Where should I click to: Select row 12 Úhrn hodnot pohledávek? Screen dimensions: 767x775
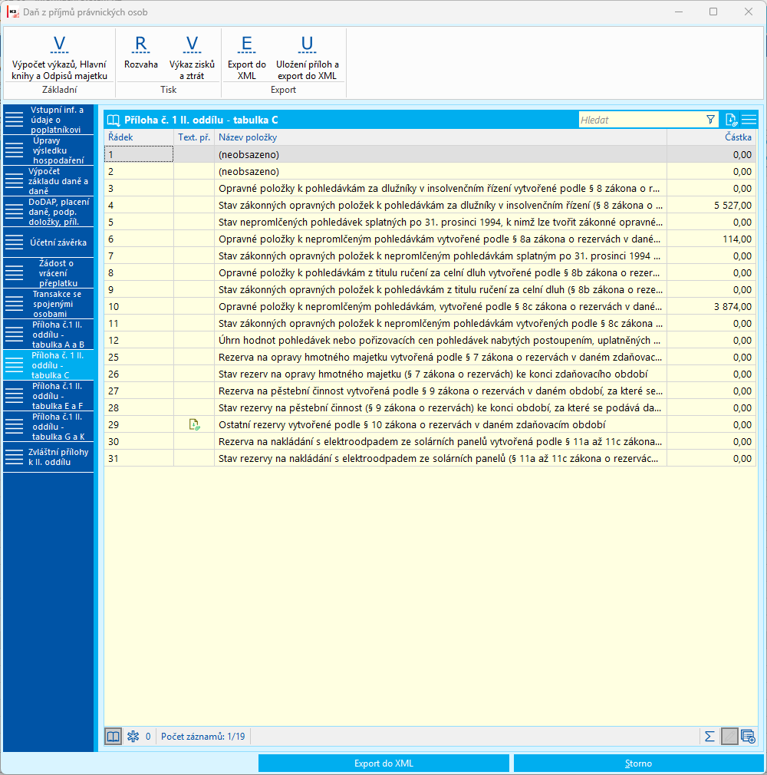tap(430, 341)
